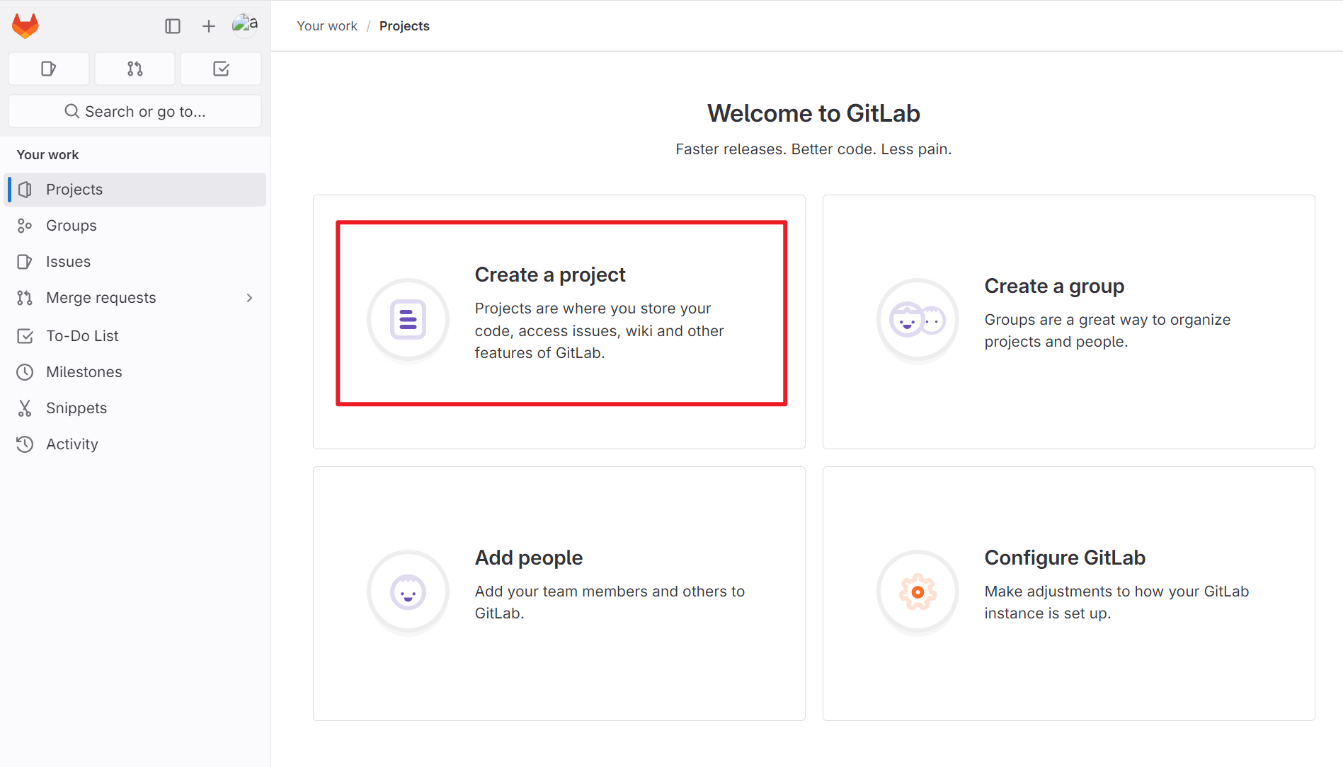Click the Create a group heading

(x=1054, y=286)
